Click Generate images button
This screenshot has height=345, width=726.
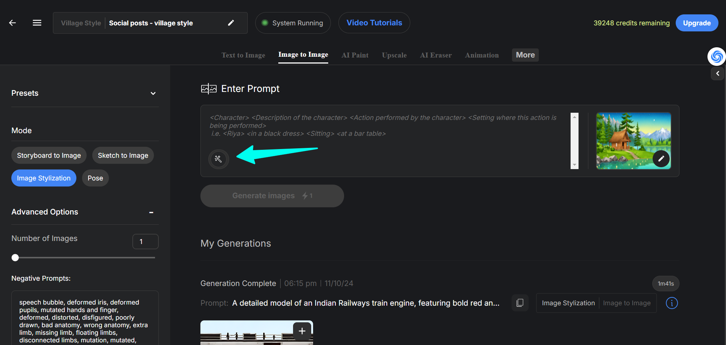tap(272, 196)
